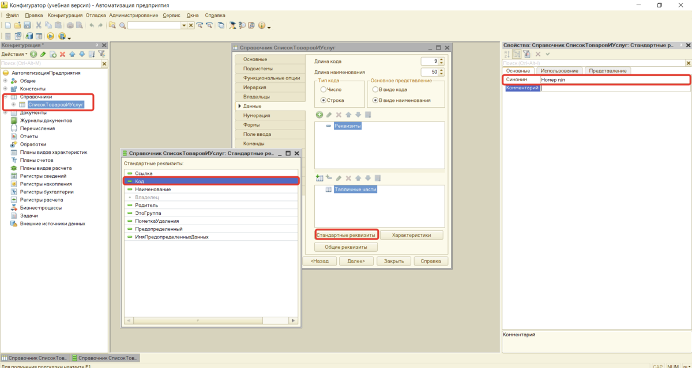Move object down in Configuration panel
This screenshot has width=692, height=368.
coord(81,54)
